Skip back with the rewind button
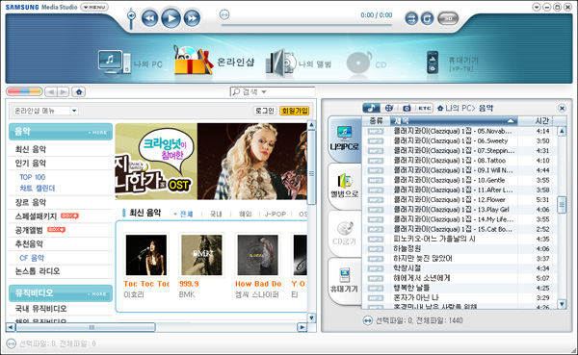 click(x=149, y=18)
